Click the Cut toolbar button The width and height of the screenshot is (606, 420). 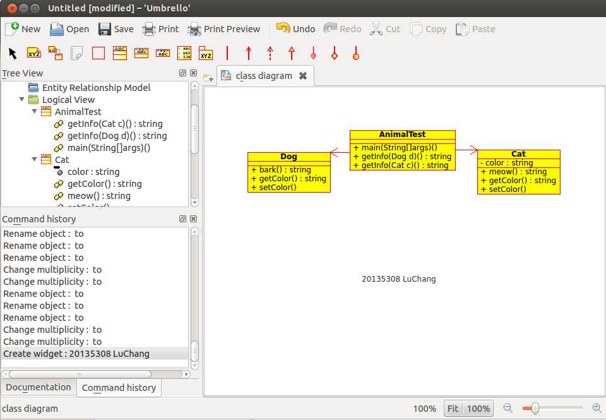click(x=385, y=29)
